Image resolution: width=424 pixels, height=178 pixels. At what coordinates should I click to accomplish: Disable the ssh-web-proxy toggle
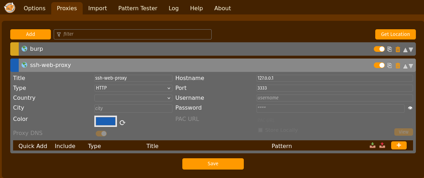[x=379, y=65]
